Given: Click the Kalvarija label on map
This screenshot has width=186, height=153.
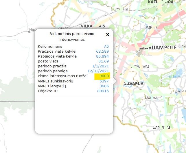Looking at the screenshot, I should tap(133, 84).
